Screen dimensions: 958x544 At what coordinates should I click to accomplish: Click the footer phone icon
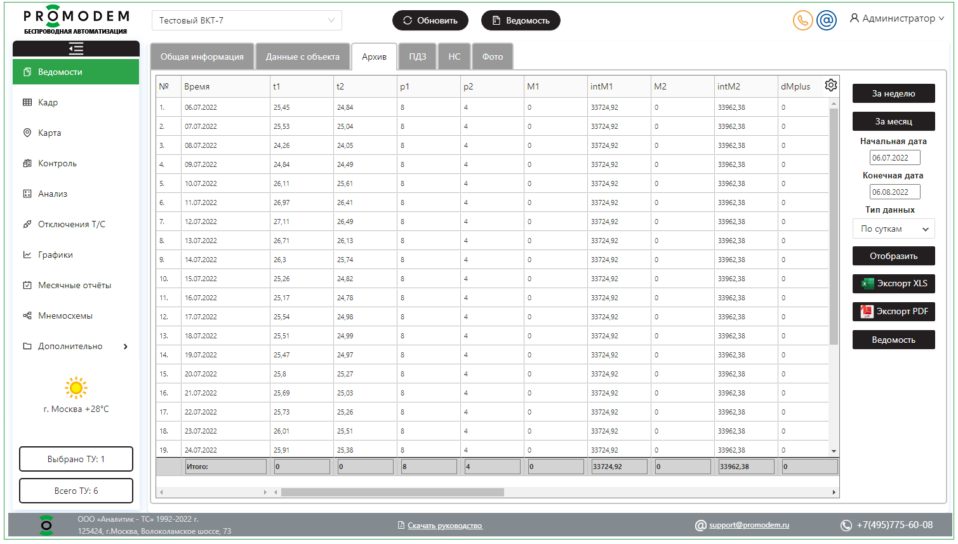coord(846,526)
